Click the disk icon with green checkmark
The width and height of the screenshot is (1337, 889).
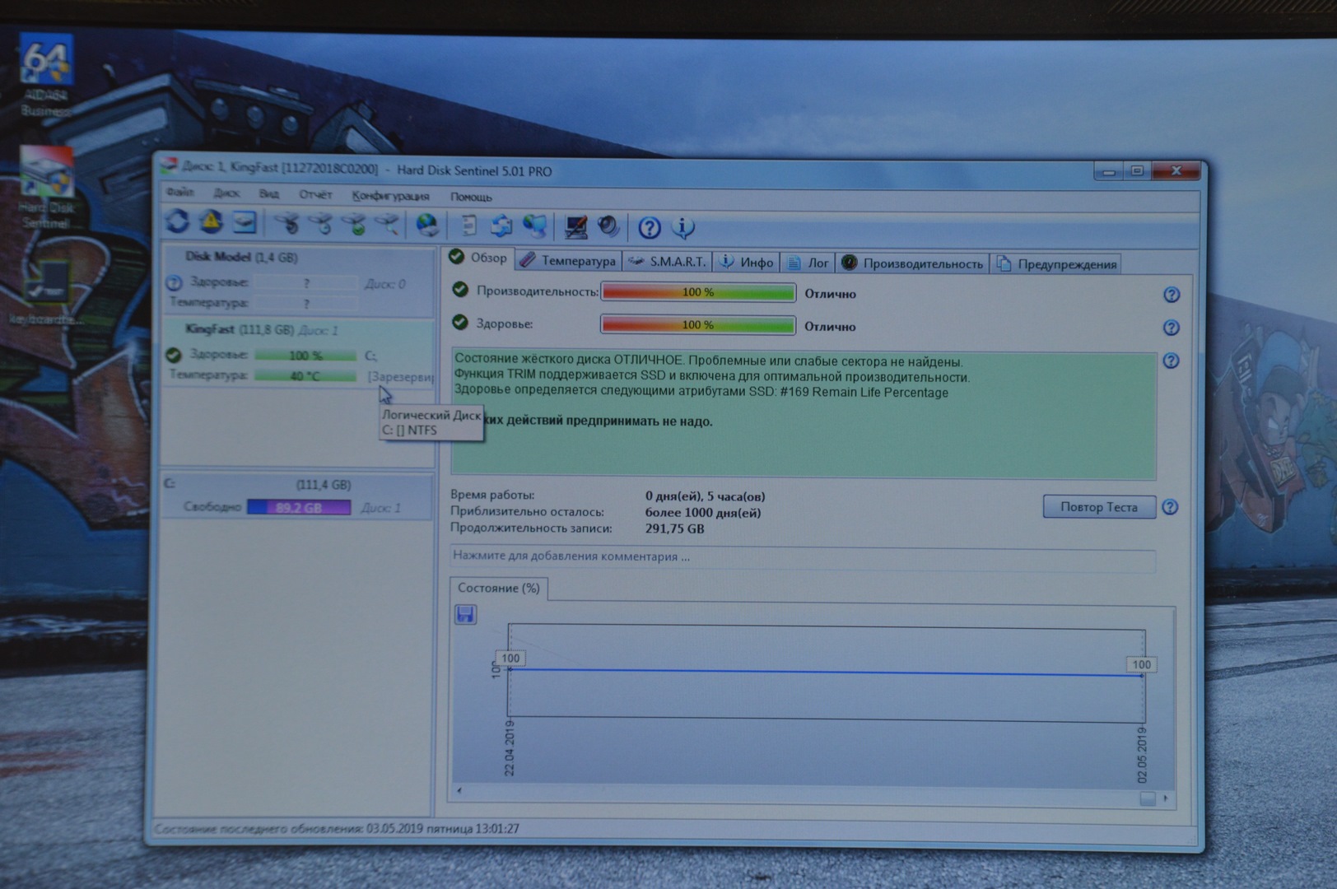355,224
